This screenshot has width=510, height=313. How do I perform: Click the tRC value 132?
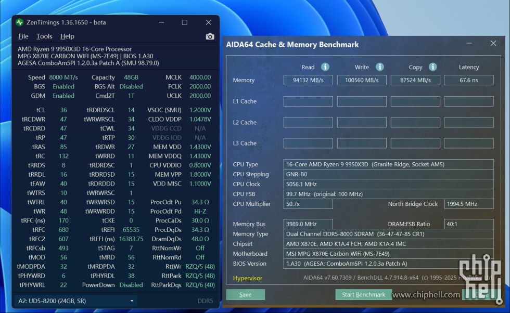63,156
